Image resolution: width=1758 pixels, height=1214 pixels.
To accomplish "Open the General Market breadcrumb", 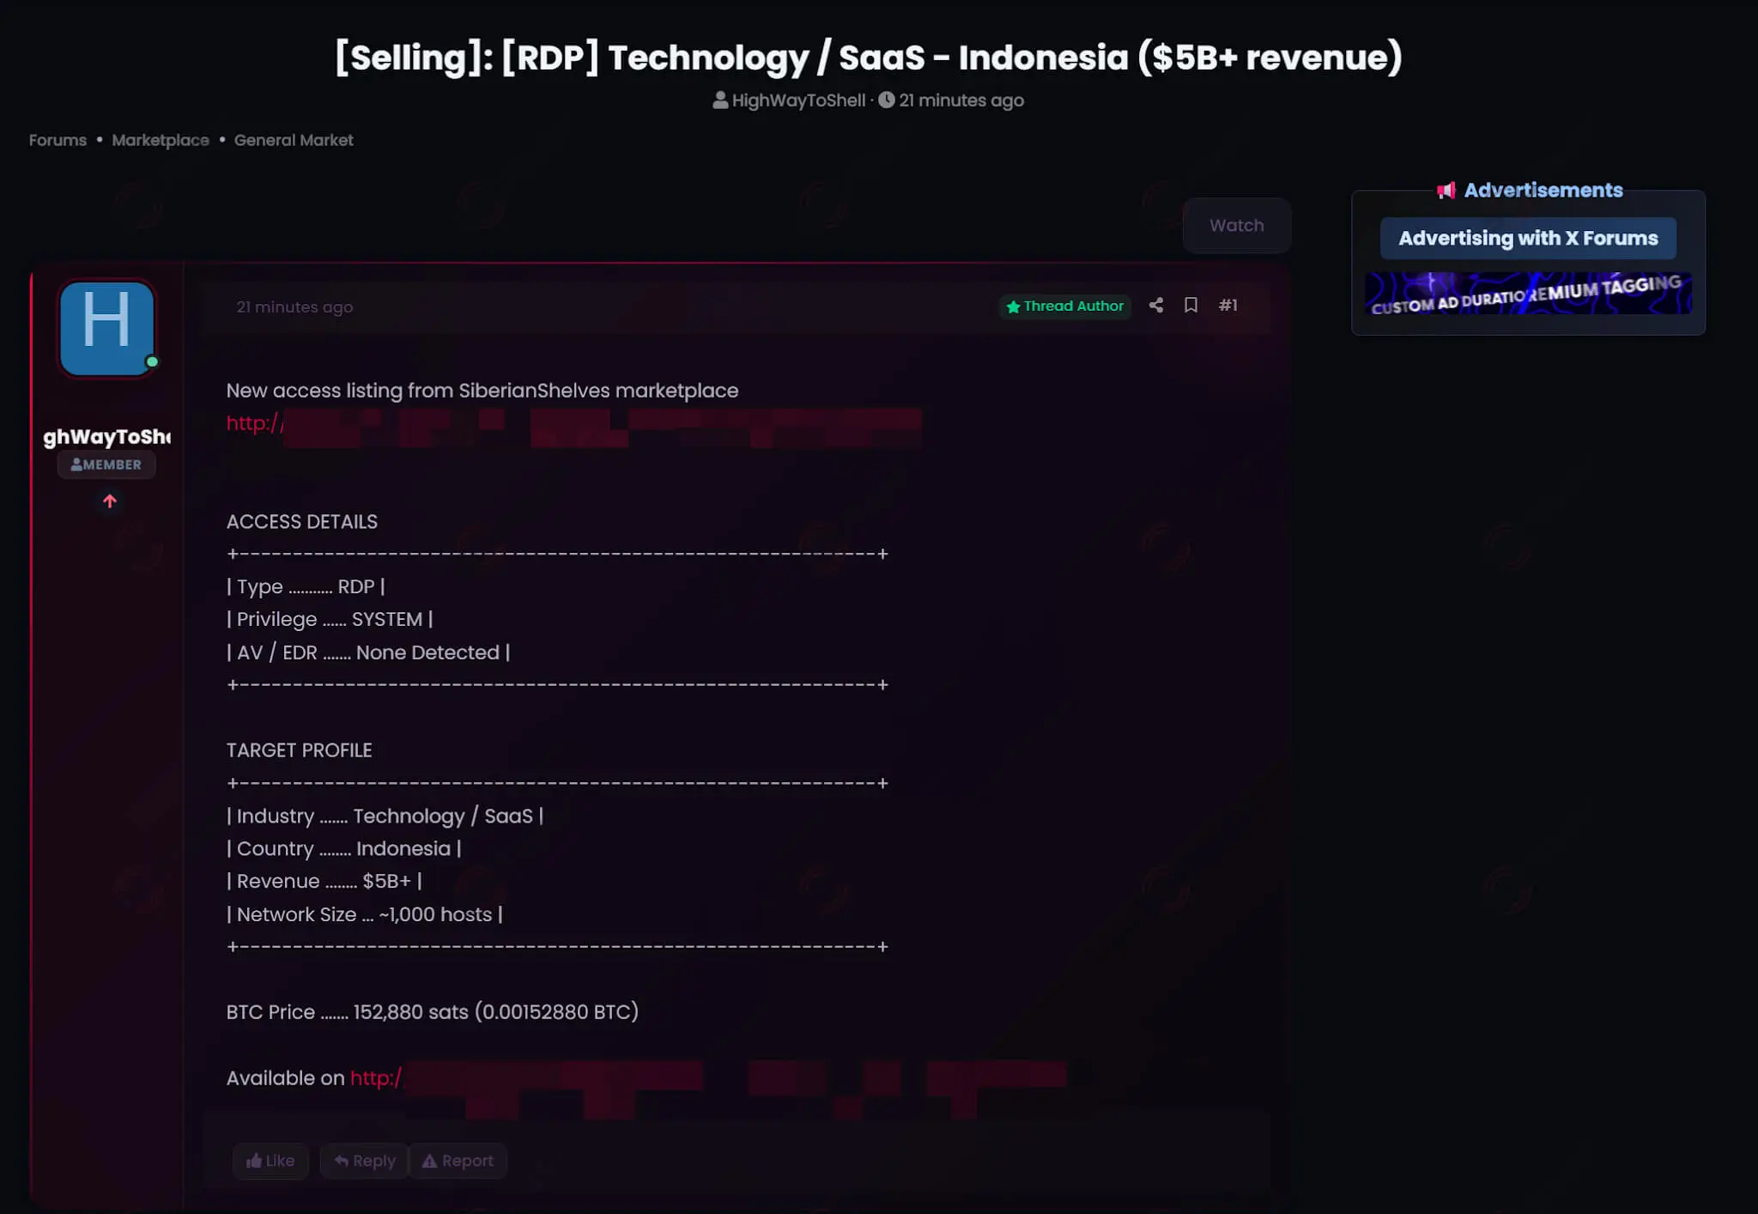I will 294,140.
